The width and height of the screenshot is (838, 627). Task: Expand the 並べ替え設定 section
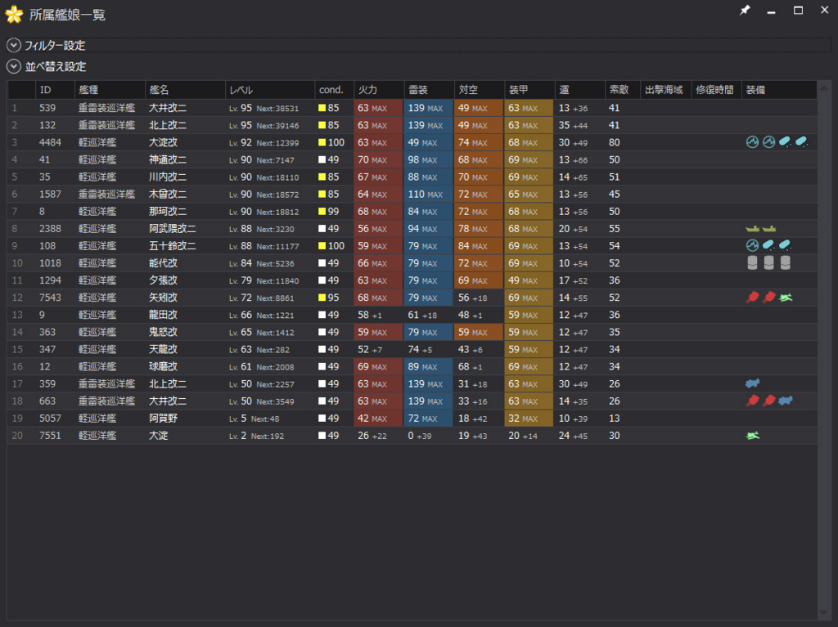coord(14,67)
